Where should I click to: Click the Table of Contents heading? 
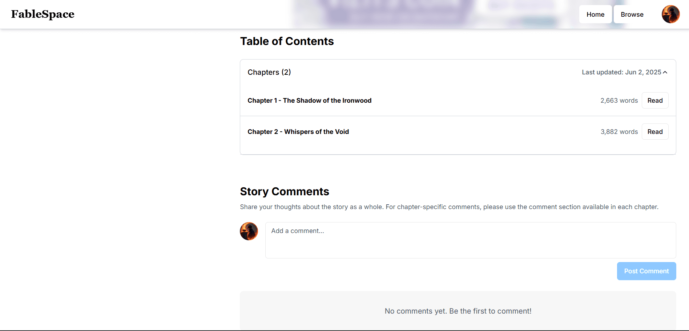tap(287, 41)
